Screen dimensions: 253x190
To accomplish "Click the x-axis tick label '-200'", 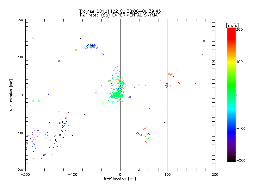I will [x=26, y=175].
